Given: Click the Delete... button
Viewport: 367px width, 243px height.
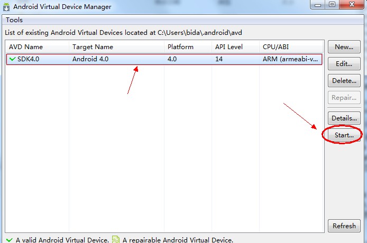Looking at the screenshot, I should click(344, 81).
